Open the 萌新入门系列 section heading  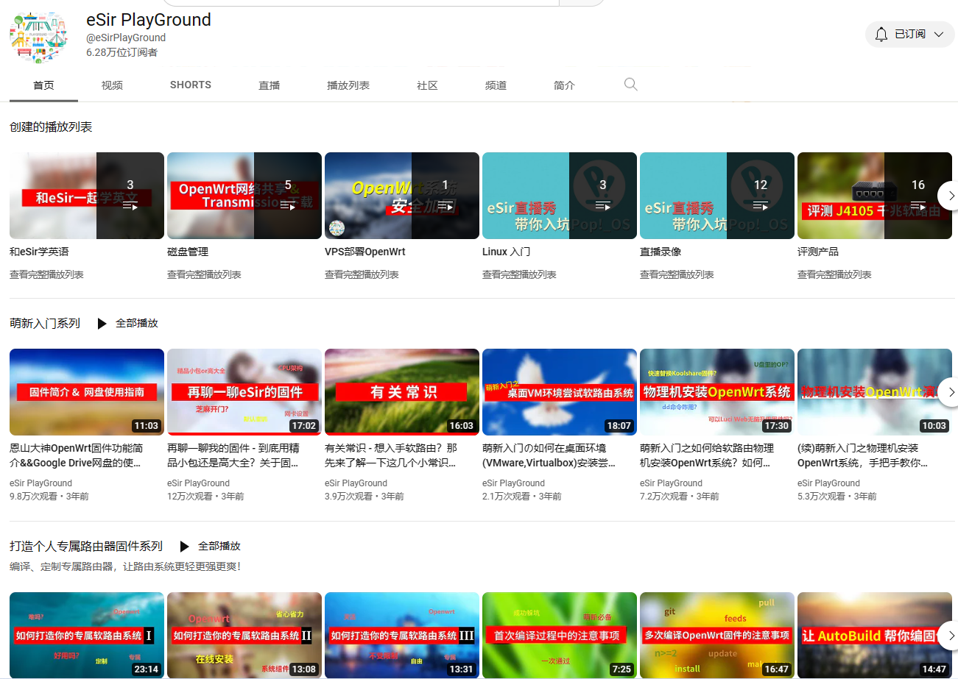click(45, 324)
